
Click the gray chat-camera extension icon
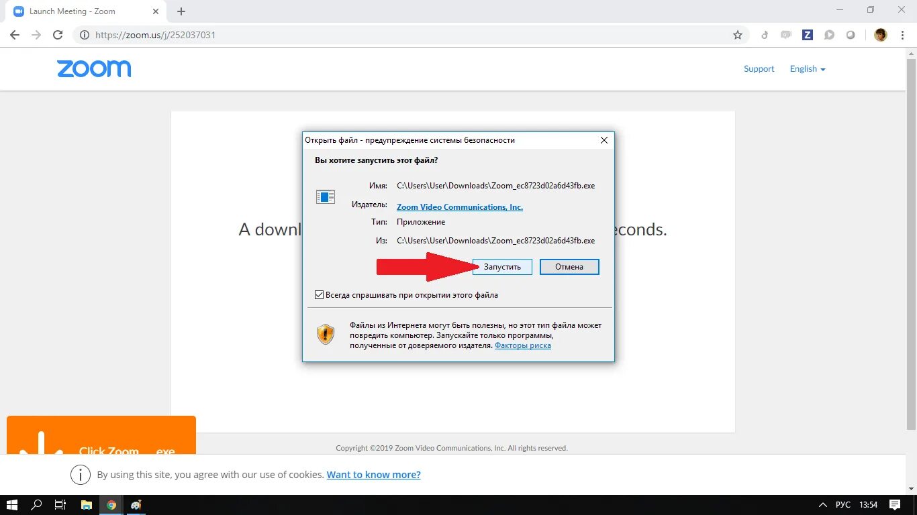(786, 35)
